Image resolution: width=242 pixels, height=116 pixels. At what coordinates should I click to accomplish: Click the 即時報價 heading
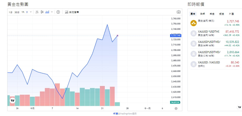[196, 4]
